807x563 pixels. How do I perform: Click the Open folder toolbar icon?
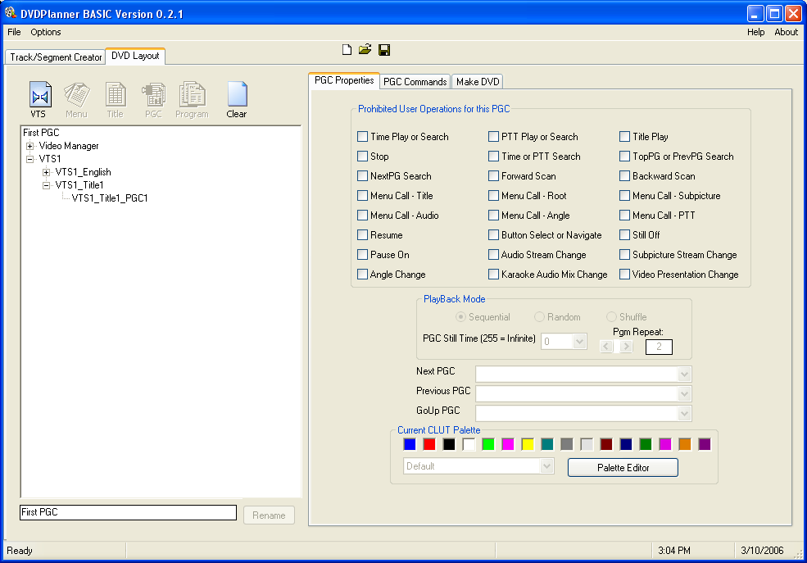click(365, 50)
